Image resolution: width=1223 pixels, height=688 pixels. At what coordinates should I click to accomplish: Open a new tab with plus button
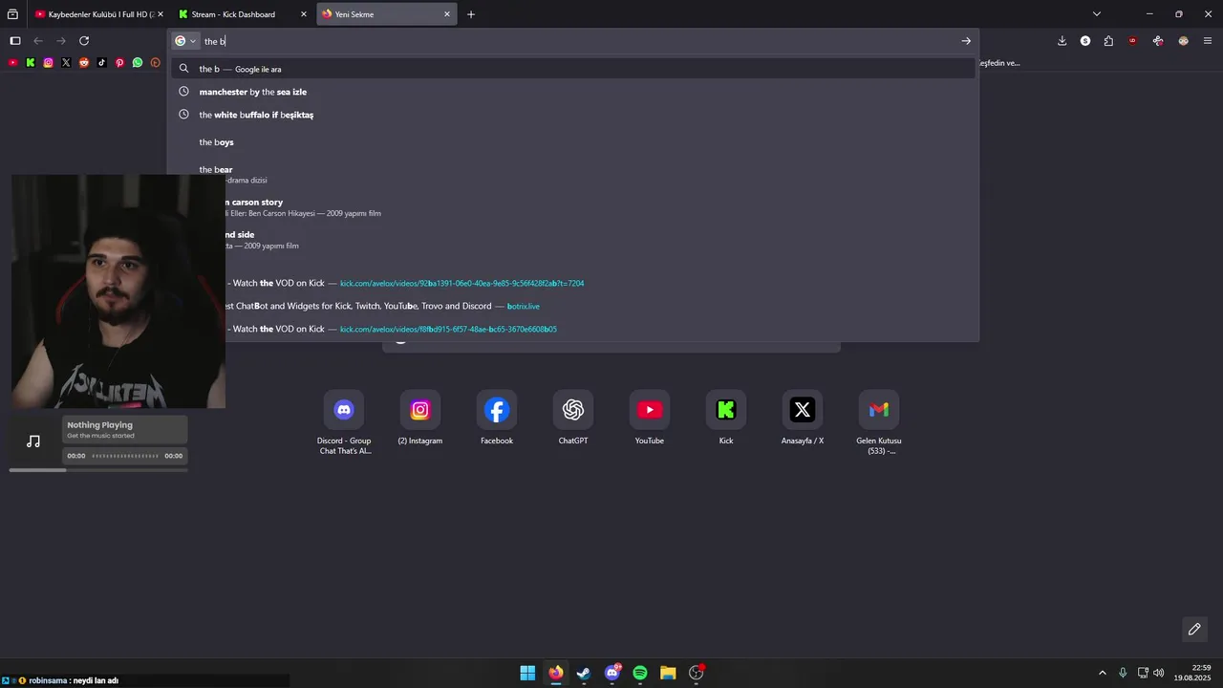[471, 14]
